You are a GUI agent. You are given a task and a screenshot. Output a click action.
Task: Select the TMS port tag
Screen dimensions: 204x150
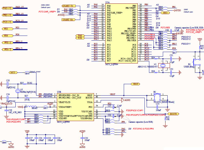point(80,36)
